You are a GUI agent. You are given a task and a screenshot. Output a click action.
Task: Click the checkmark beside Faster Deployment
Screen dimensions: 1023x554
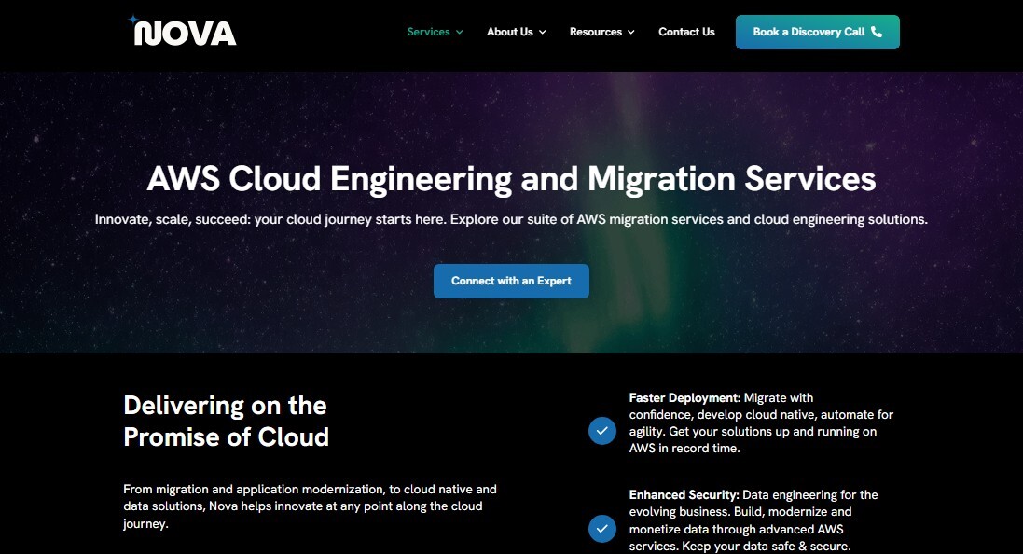point(601,431)
